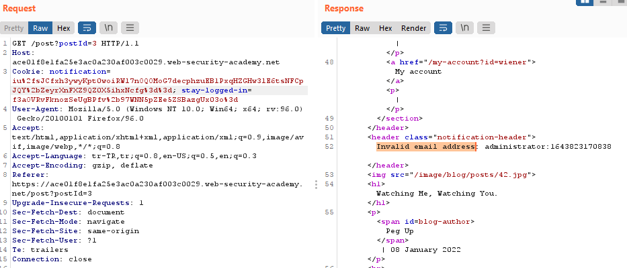Click the 'Te: trailers' line
This screenshot has height=268, width=627.
(x=40, y=250)
